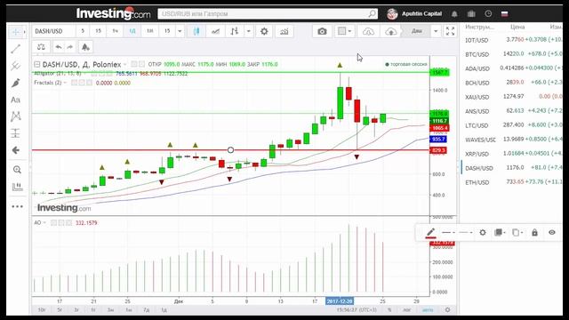569x320 pixels.
Task: Show more drawing tools (three dots)
Action: [17, 206]
